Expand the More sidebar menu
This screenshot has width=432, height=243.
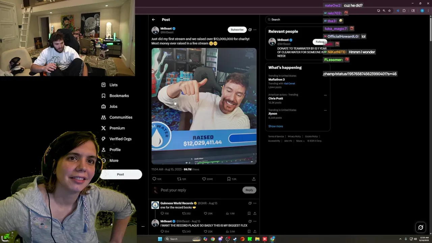click(110, 161)
